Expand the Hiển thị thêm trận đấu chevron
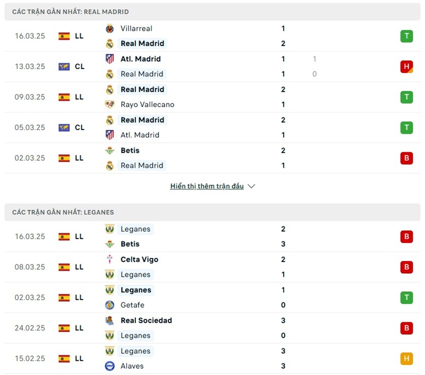 click(x=251, y=186)
